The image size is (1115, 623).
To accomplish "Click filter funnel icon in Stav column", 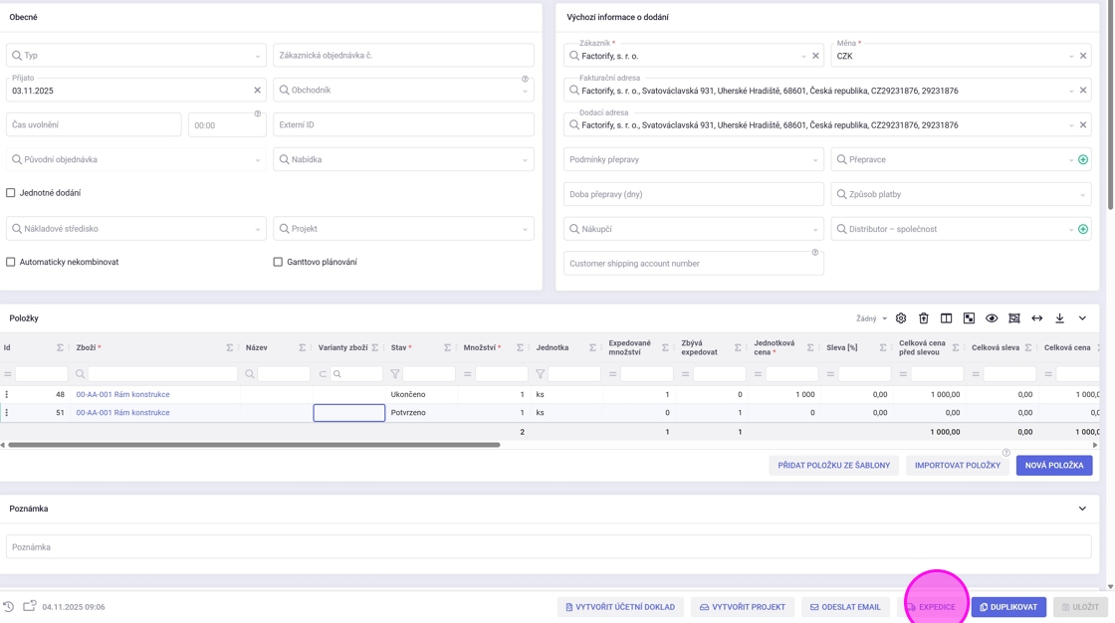I will (394, 374).
